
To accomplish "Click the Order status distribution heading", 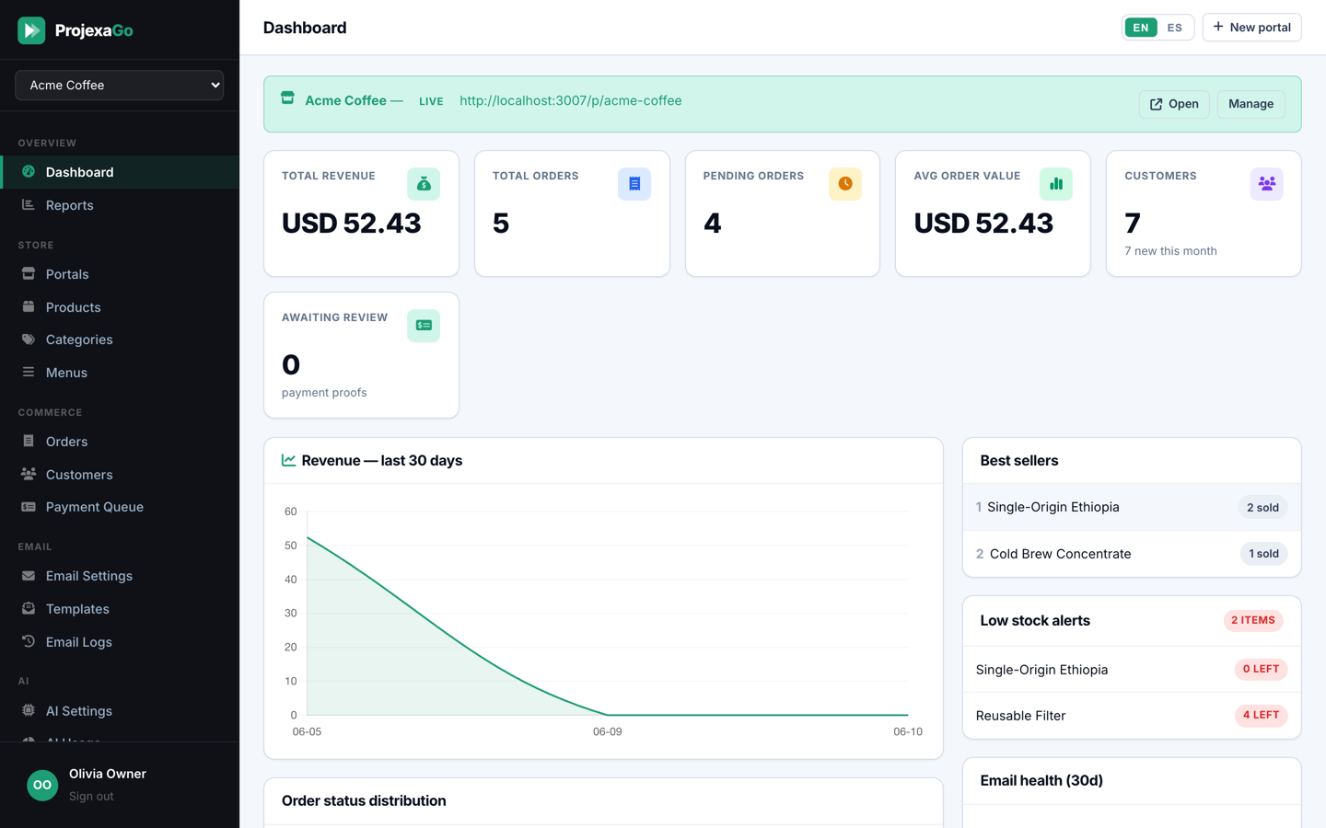I will [364, 800].
